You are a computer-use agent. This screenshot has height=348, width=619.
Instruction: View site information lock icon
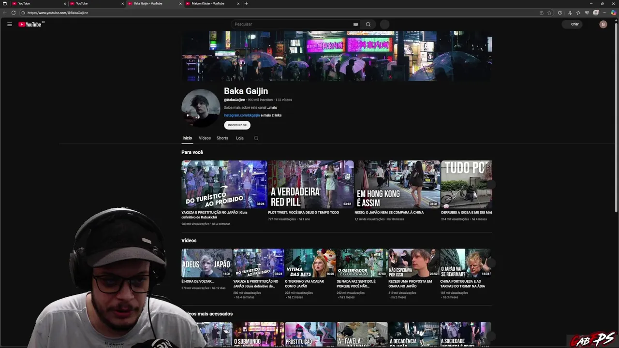[23, 13]
